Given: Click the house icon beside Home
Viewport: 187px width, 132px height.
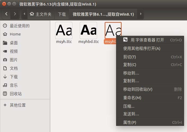Looking at the screenshot, I should click(x=5, y=34).
